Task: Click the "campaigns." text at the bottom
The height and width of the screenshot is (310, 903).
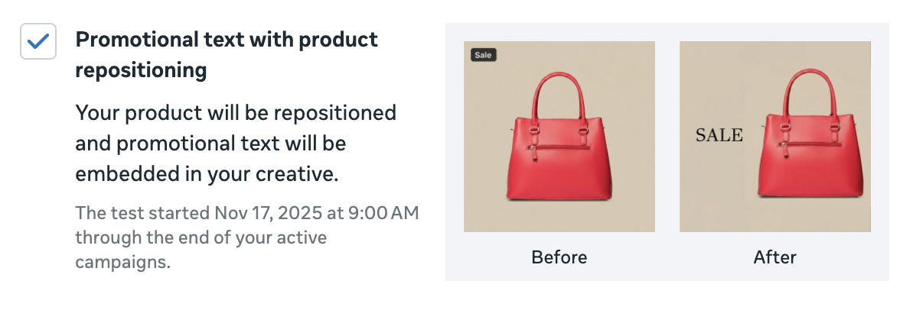Action: pyautogui.click(x=122, y=262)
